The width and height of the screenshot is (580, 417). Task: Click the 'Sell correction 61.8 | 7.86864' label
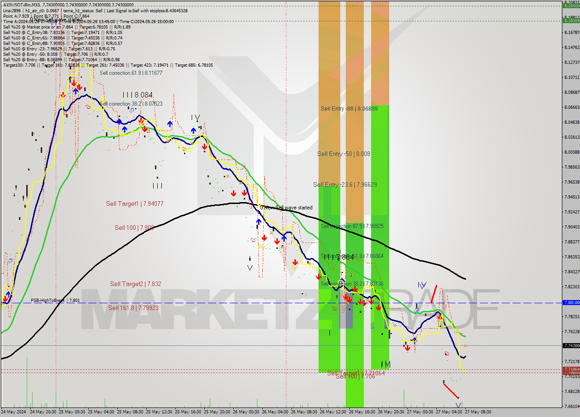pyautogui.click(x=352, y=256)
